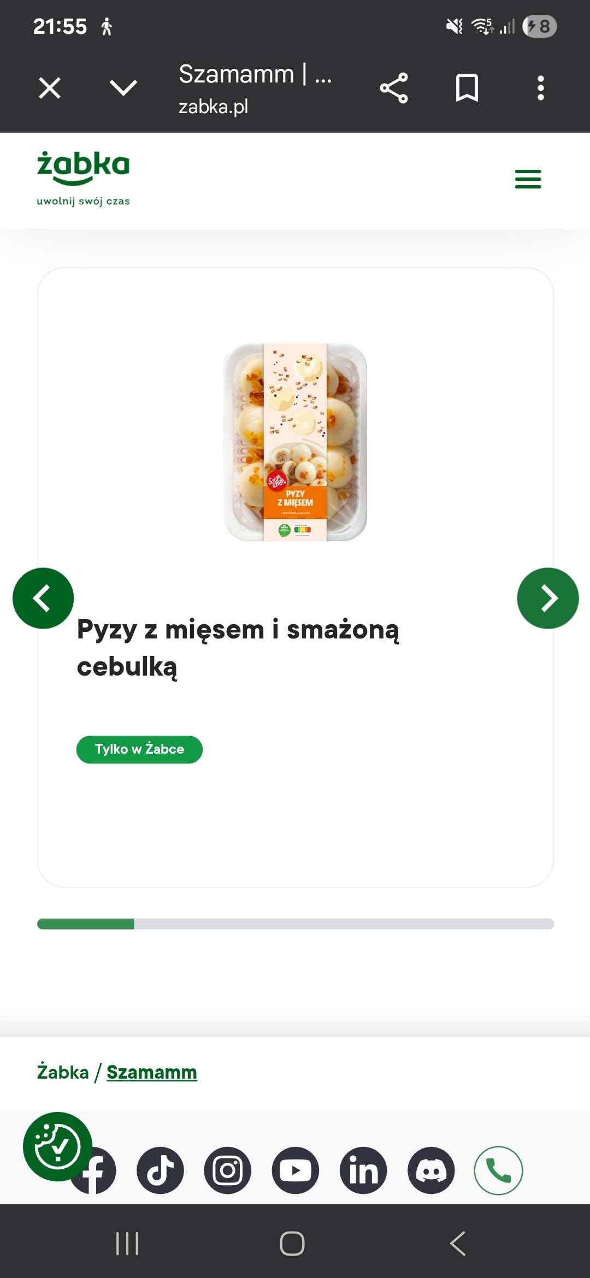Bookmark the current page

coord(467,88)
